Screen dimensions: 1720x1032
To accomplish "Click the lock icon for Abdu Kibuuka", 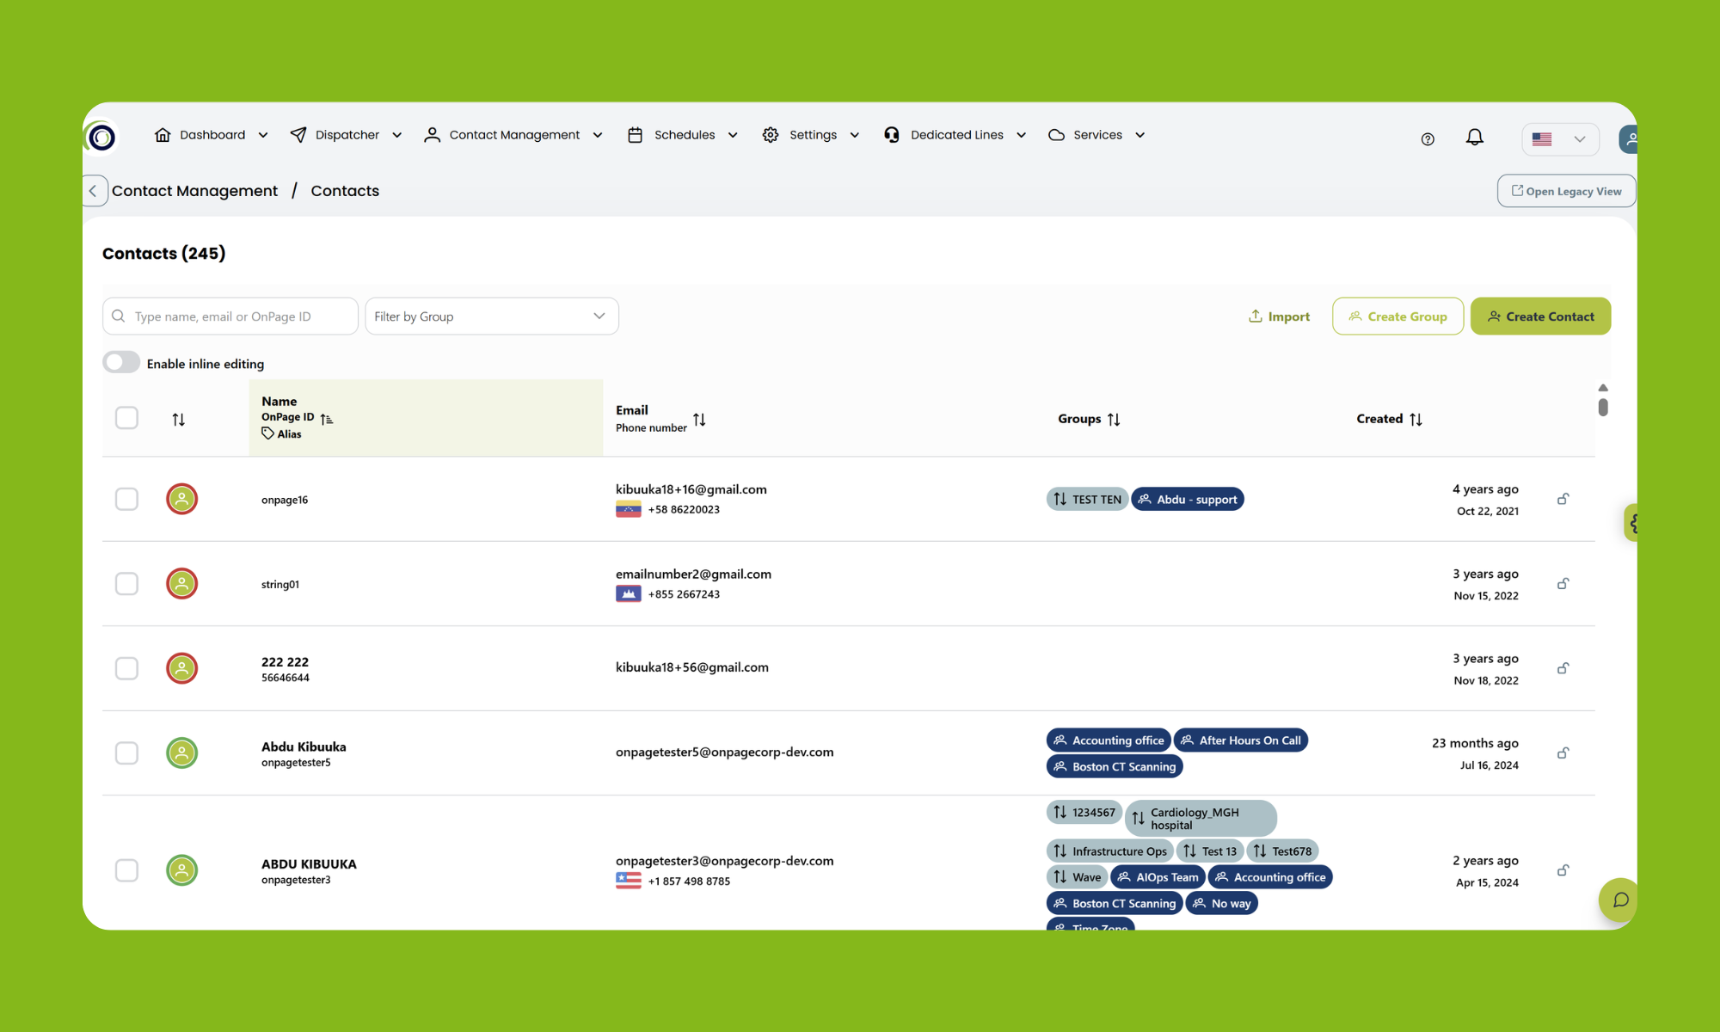I will (x=1563, y=753).
